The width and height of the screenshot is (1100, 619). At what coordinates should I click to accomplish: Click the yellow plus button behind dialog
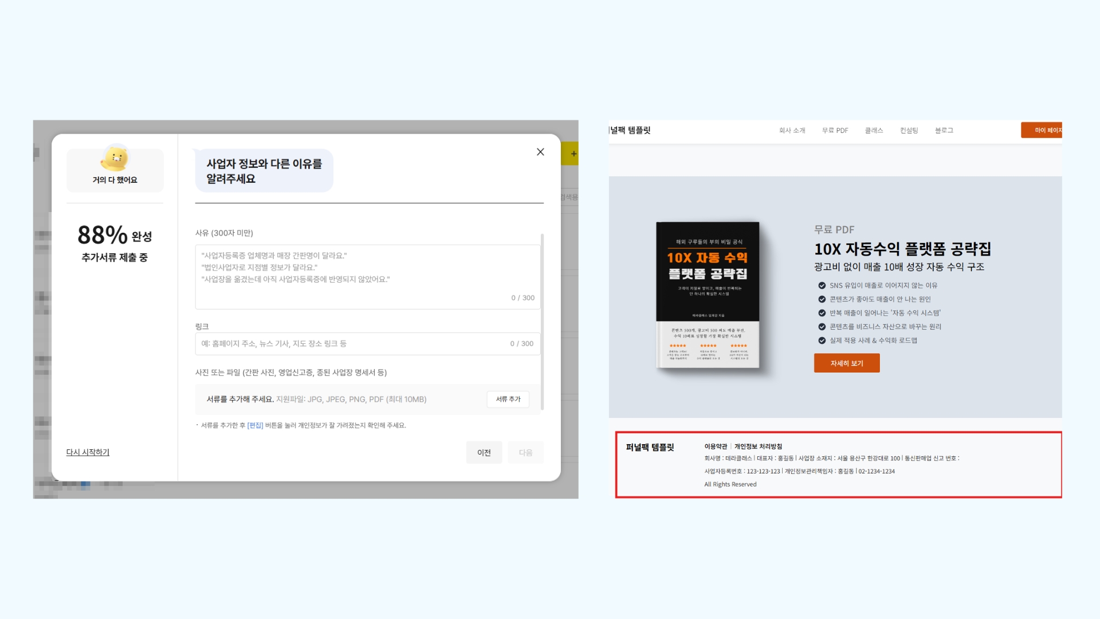[573, 154]
